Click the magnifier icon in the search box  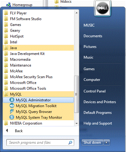coord(70,143)
